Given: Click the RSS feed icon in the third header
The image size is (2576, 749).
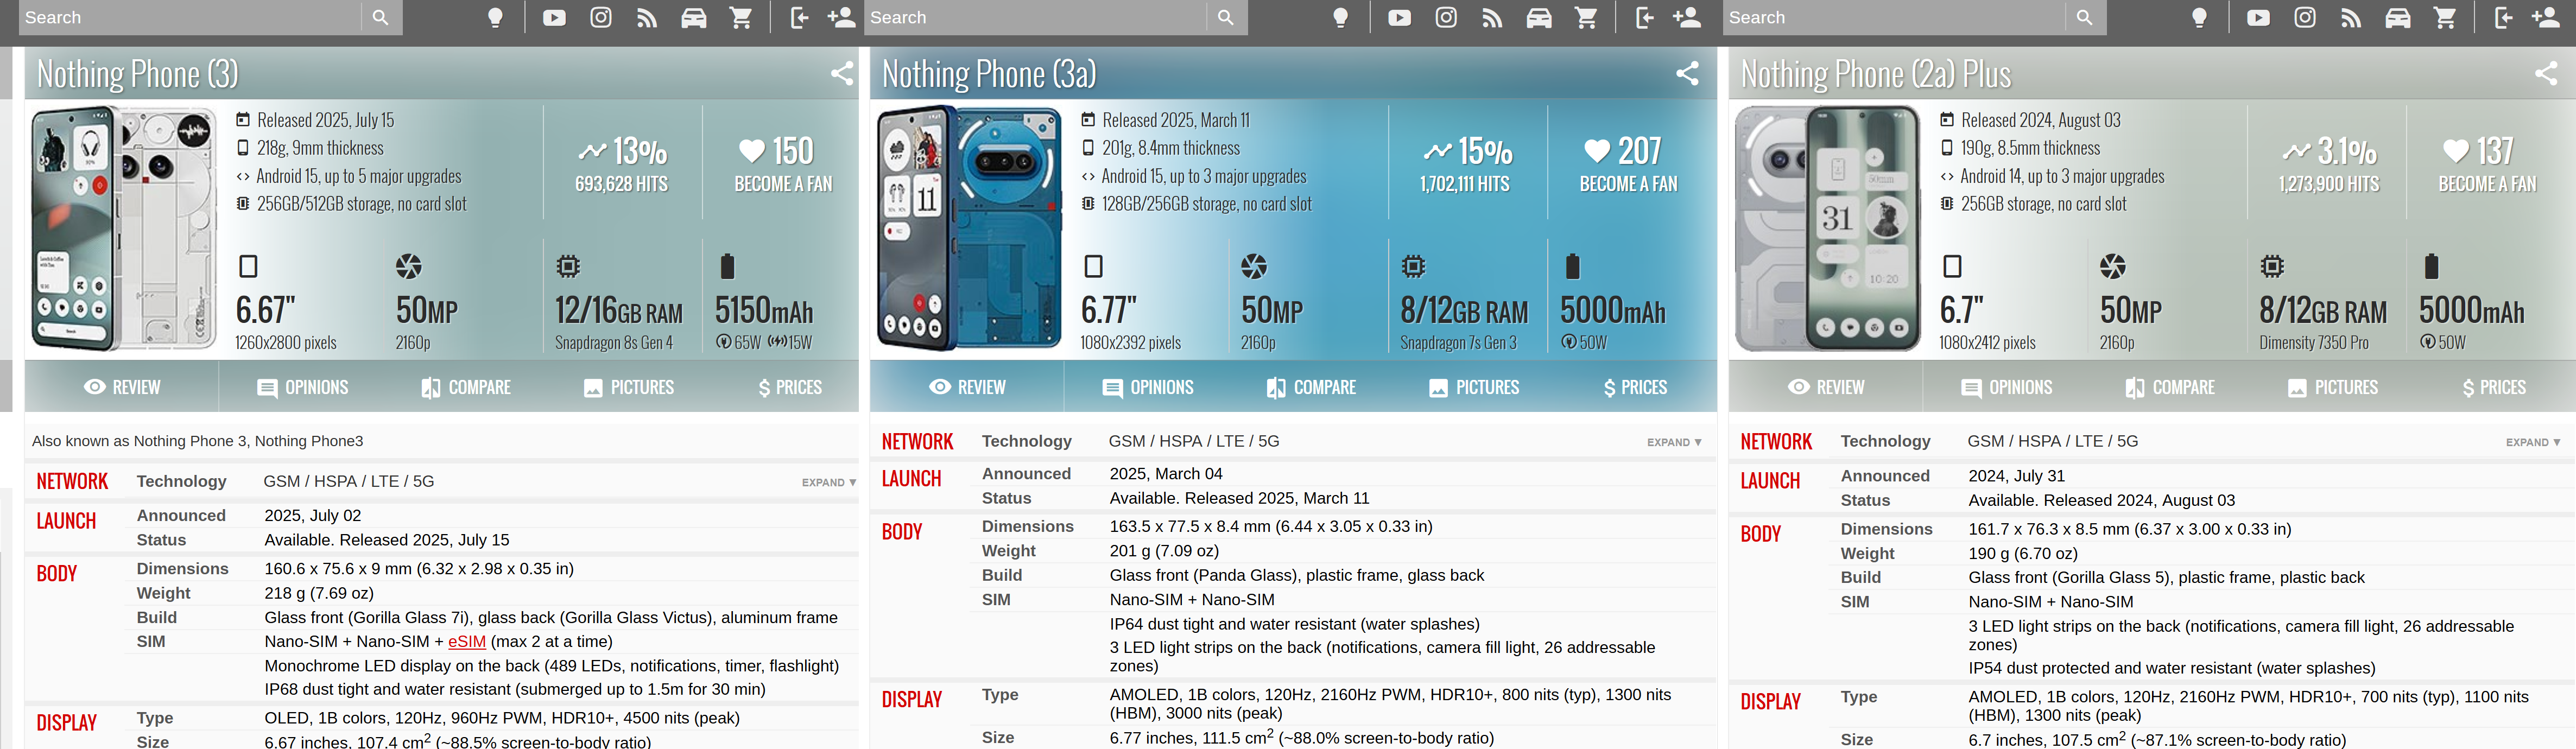Looking at the screenshot, I should 2351,18.
